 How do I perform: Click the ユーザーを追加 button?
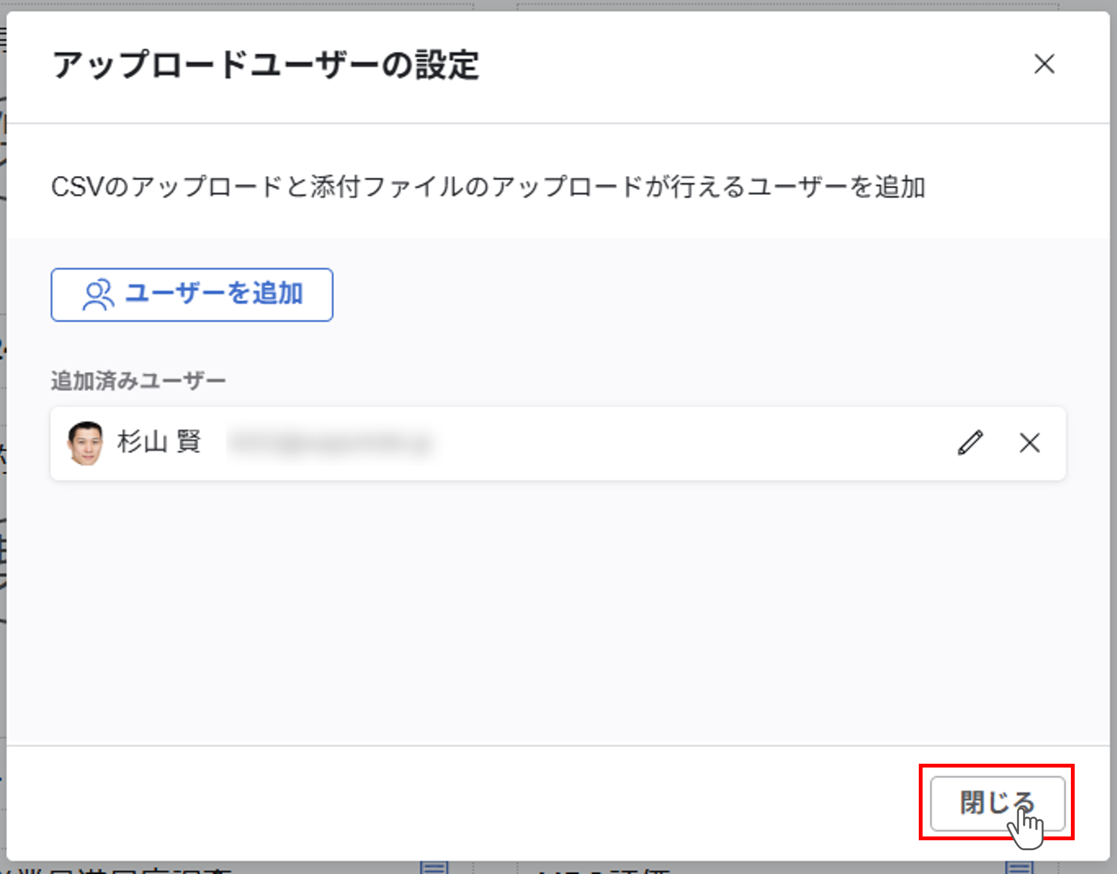pos(192,295)
